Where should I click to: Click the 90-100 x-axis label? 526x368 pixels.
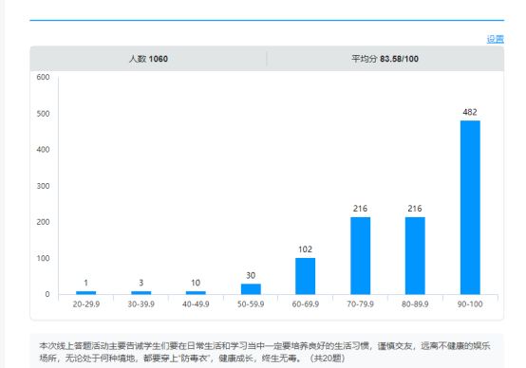click(470, 304)
